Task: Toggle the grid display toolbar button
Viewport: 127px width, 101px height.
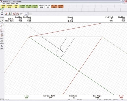Action: 30,14
